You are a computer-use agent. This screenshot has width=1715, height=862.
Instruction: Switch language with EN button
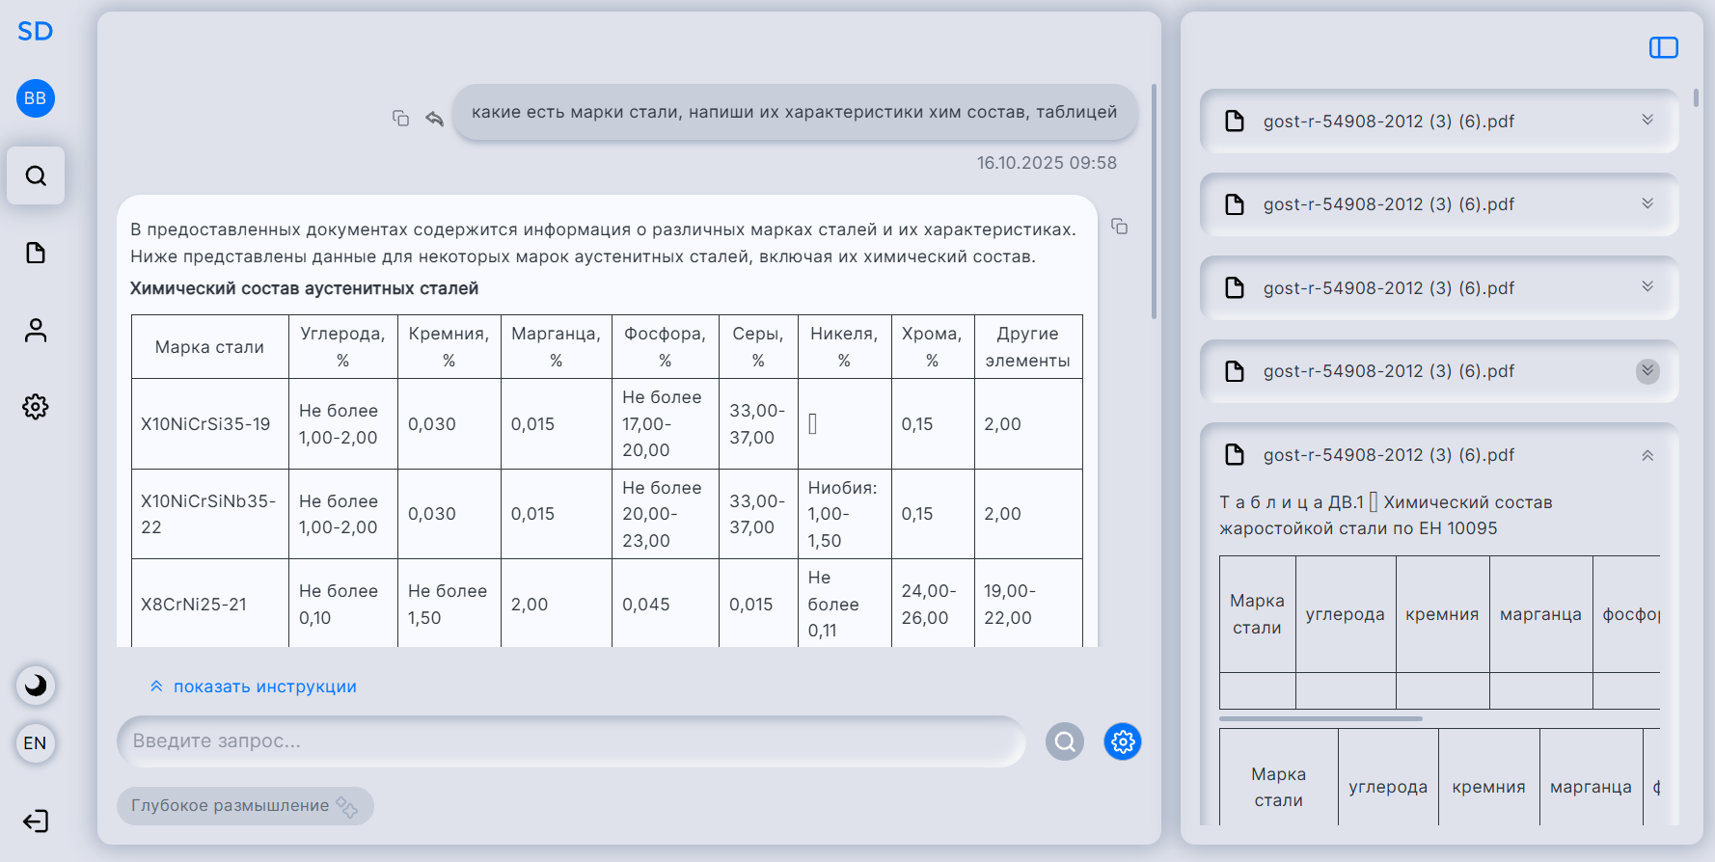click(x=36, y=743)
